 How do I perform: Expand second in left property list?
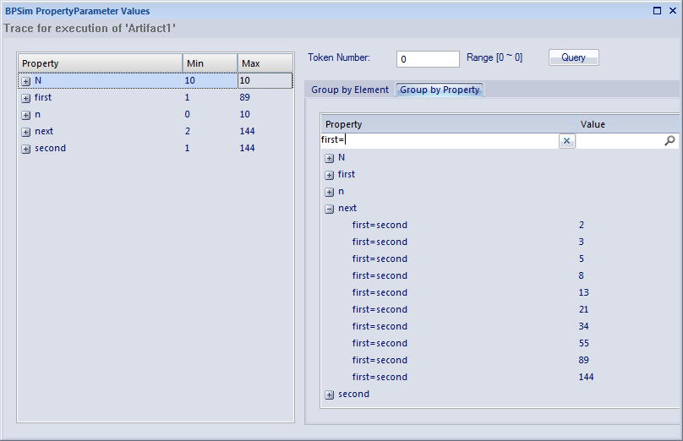(26, 149)
